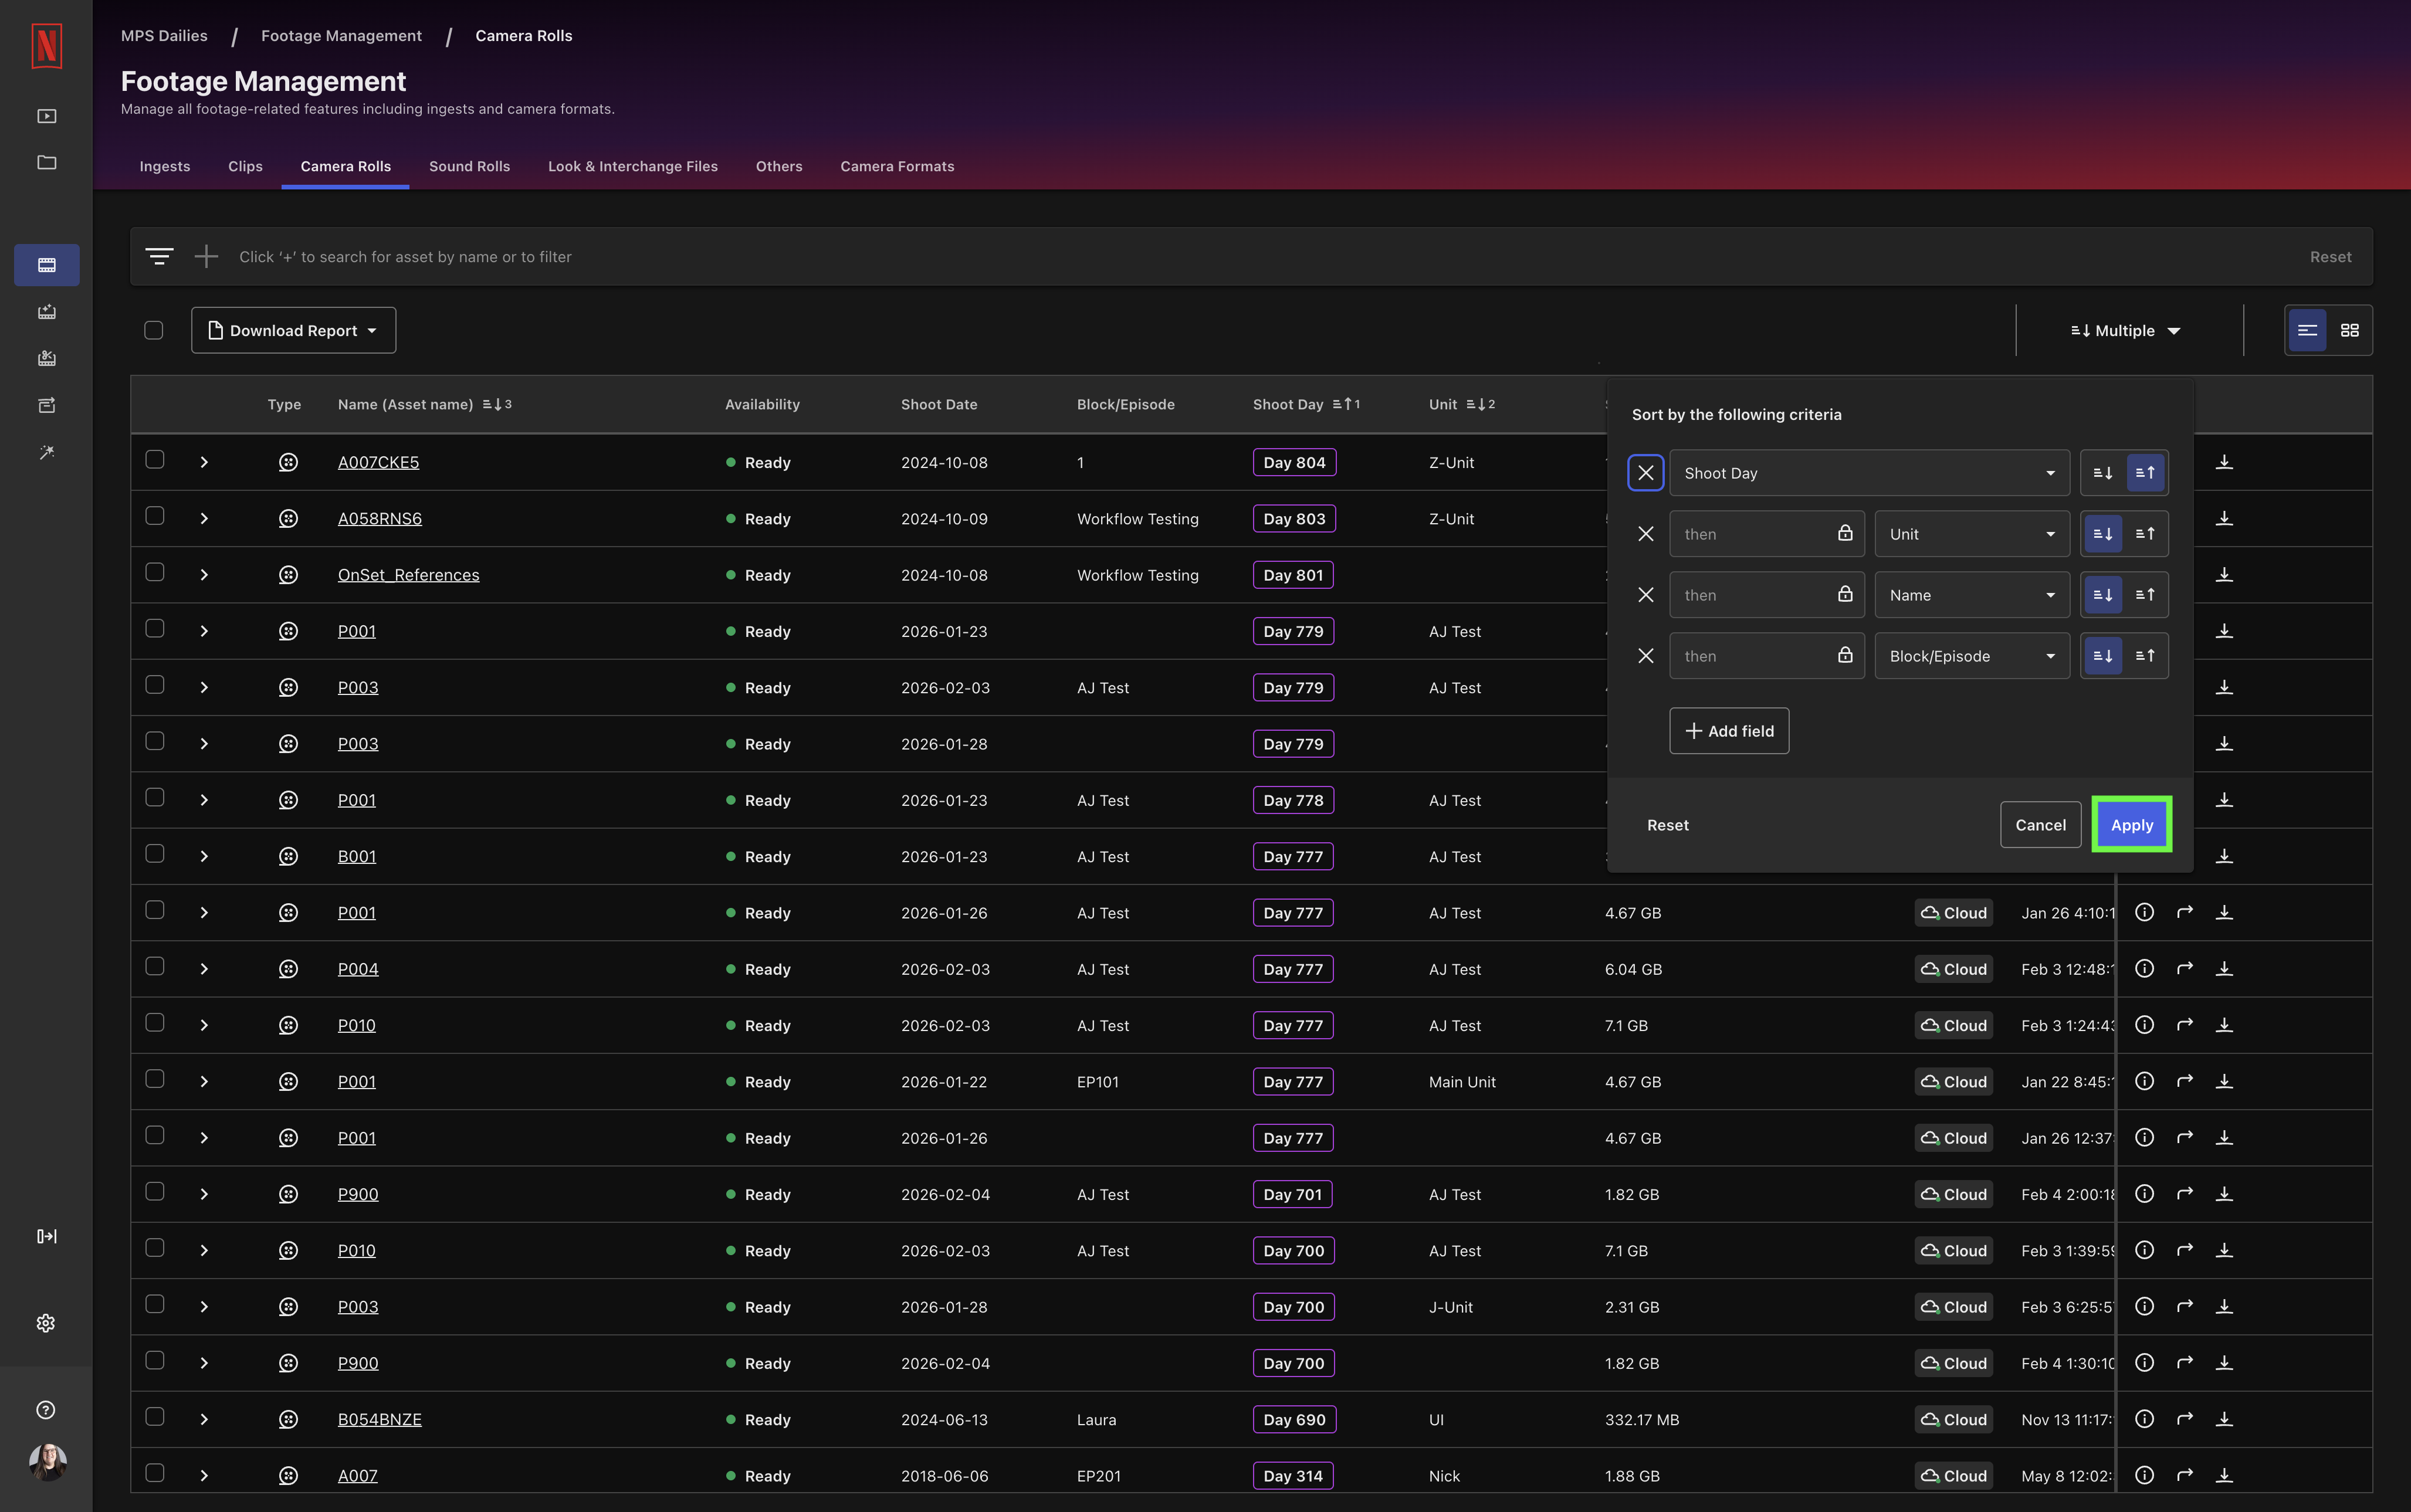Viewport: 2411px width, 1512px height.
Task: Open the OnSet_References asset link
Action: tap(408, 574)
